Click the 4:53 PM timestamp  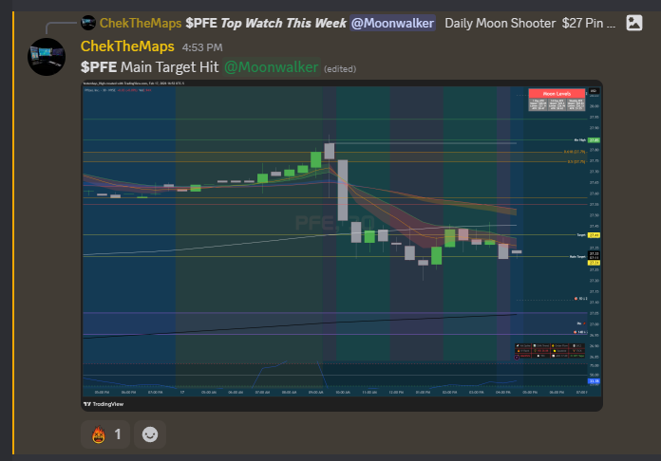tap(202, 47)
